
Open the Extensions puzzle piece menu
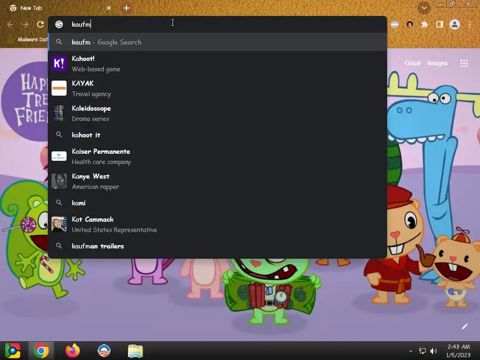424,24
